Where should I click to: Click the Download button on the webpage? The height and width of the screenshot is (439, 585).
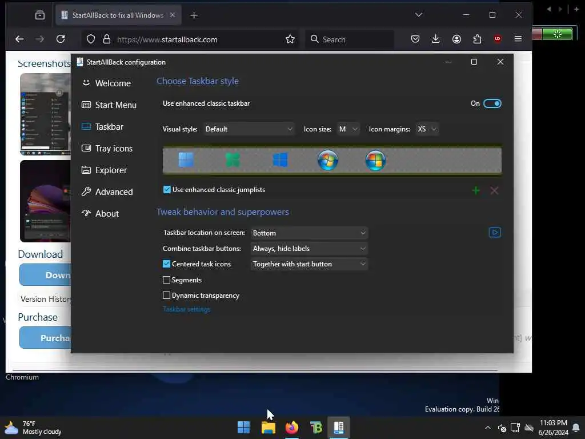45,275
